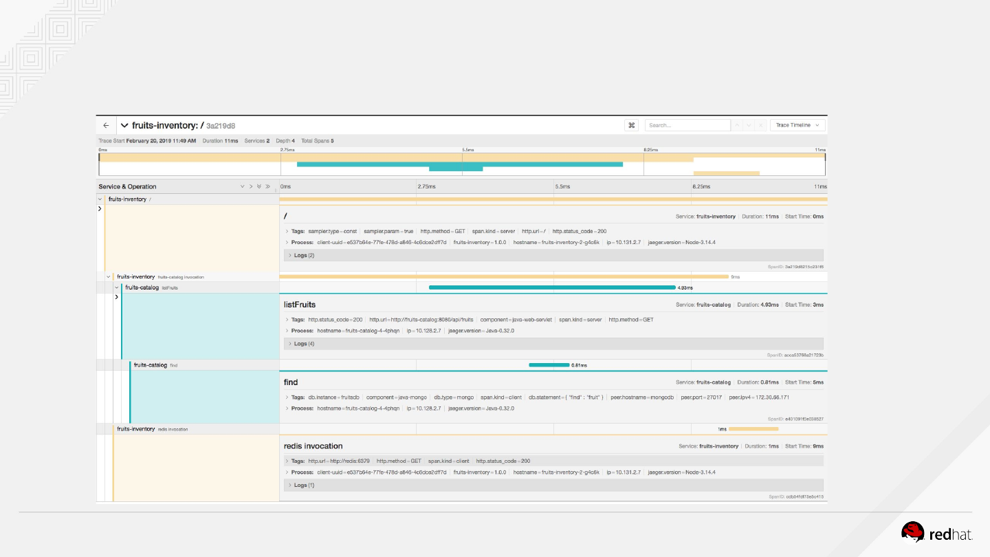
Task: Click the peer.hostname=mongodb tag
Action: click(x=642, y=397)
